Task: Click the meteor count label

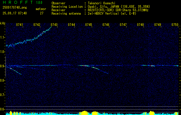Action: (x=41, y=9)
